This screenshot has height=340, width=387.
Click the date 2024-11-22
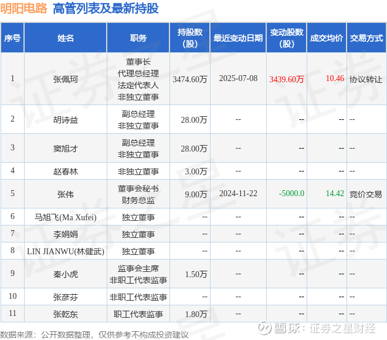click(x=238, y=193)
